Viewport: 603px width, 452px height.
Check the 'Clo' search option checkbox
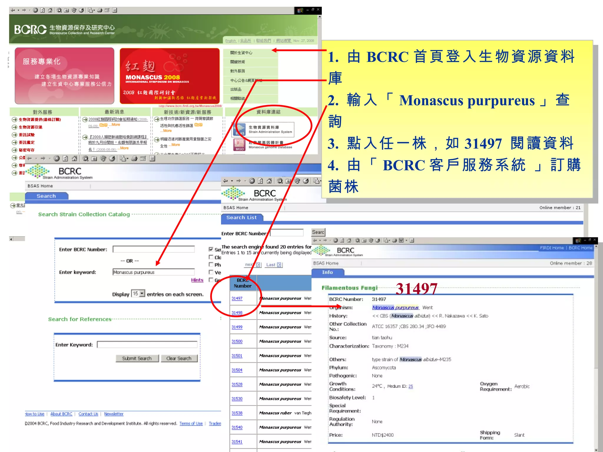pyautogui.click(x=211, y=257)
